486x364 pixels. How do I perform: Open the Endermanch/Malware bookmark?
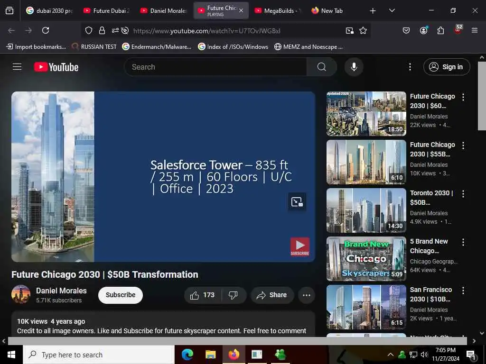[157, 47]
